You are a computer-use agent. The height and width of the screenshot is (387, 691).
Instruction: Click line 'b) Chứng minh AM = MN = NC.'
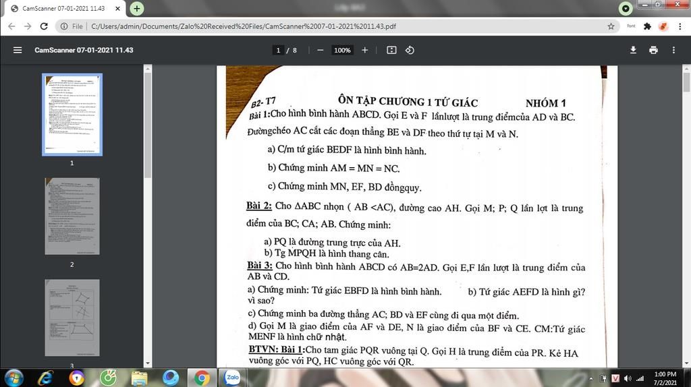coord(333,168)
